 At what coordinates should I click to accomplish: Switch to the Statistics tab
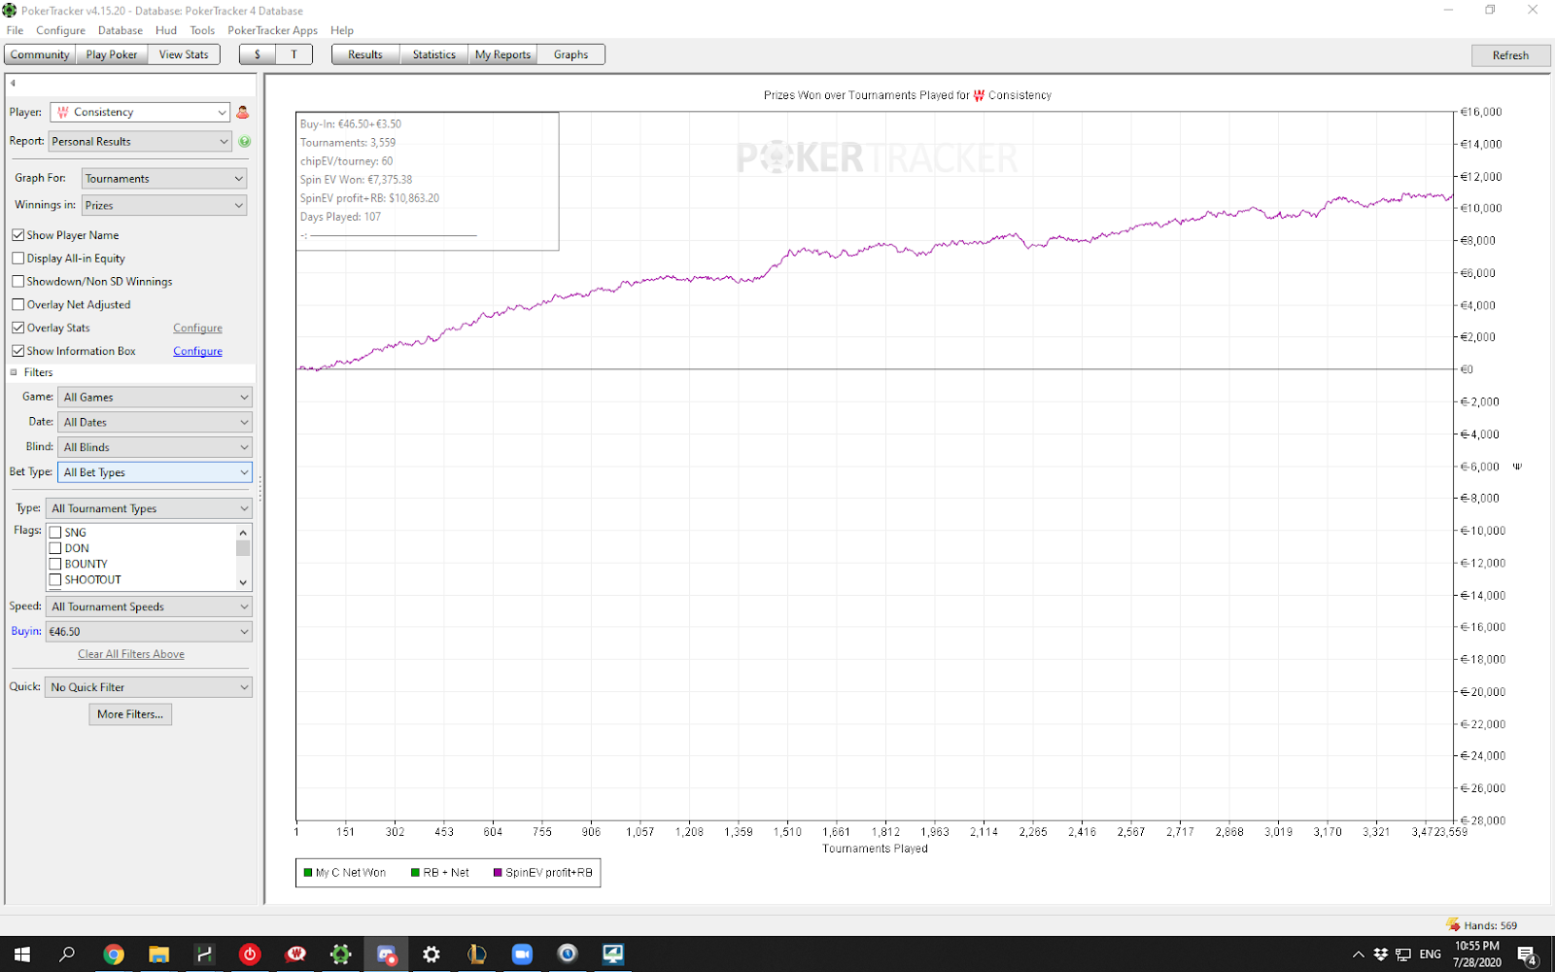[x=433, y=54]
